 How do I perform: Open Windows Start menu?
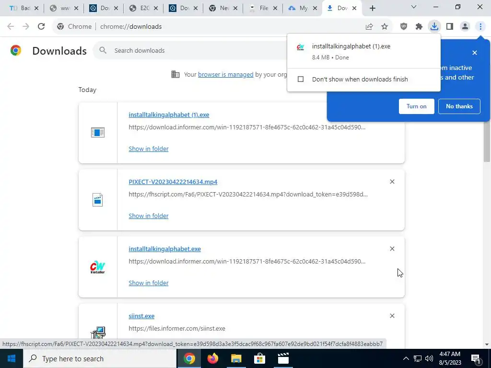coord(12,358)
